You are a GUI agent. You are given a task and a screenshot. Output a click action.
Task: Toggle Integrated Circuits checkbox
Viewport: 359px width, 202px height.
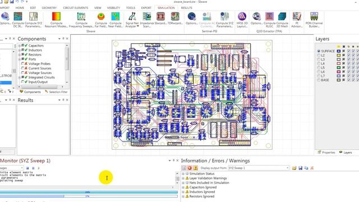click(x=23, y=77)
